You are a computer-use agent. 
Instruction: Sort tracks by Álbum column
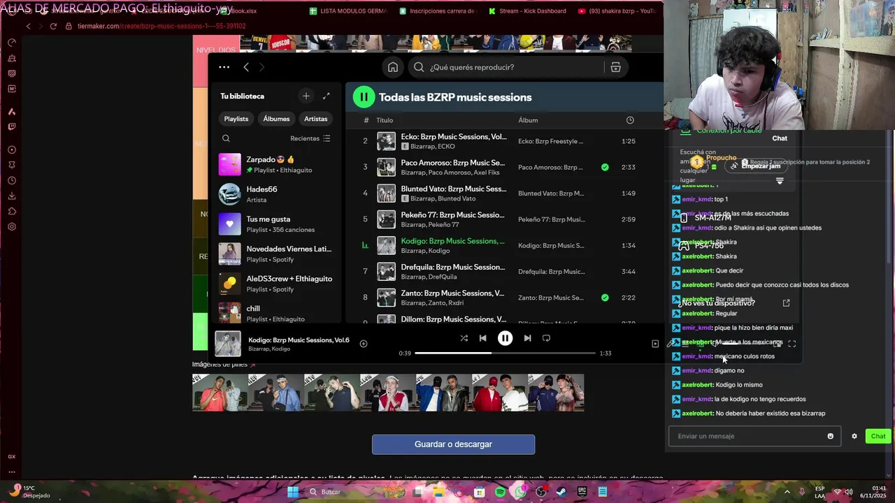pos(528,120)
